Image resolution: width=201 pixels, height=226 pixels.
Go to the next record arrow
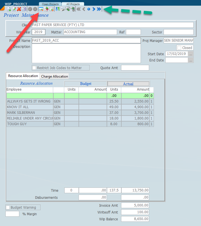[94, 9]
